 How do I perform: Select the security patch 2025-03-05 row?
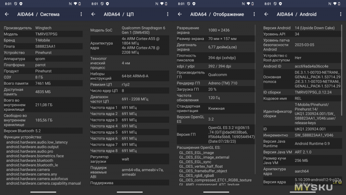click(302, 45)
